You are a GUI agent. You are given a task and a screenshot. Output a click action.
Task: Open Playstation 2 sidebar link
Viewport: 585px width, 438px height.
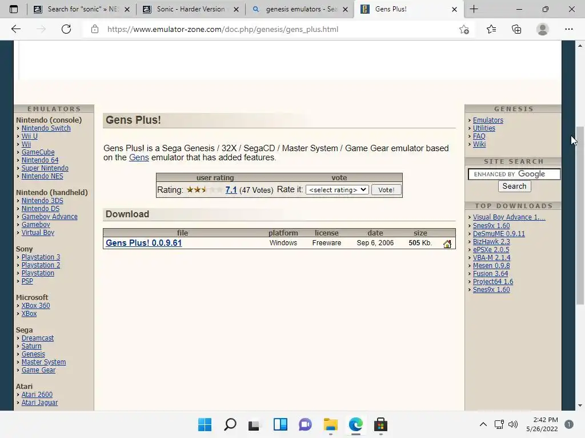(41, 265)
